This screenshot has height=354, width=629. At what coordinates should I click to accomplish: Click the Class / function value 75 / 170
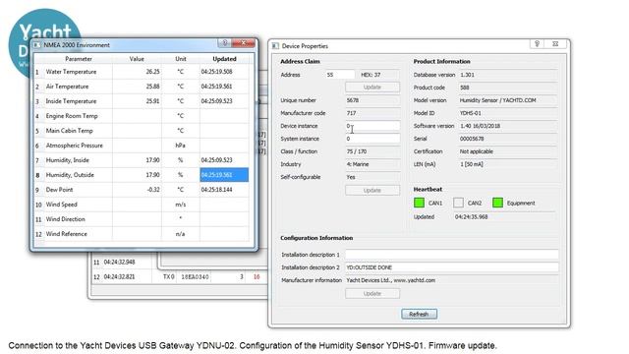(x=357, y=151)
